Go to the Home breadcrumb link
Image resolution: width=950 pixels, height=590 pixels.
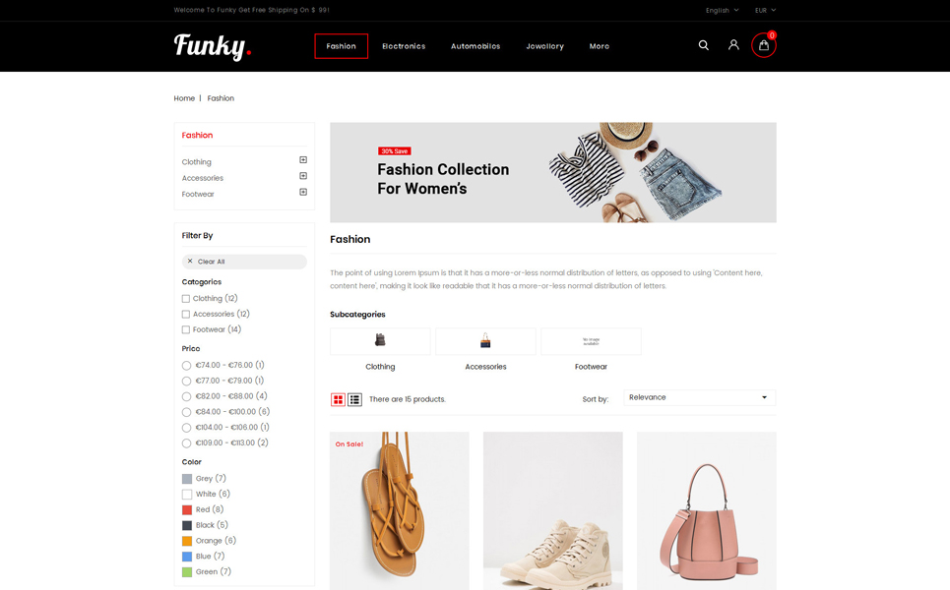pos(184,98)
